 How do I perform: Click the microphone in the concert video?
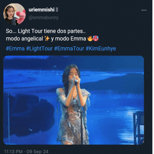[76, 80]
